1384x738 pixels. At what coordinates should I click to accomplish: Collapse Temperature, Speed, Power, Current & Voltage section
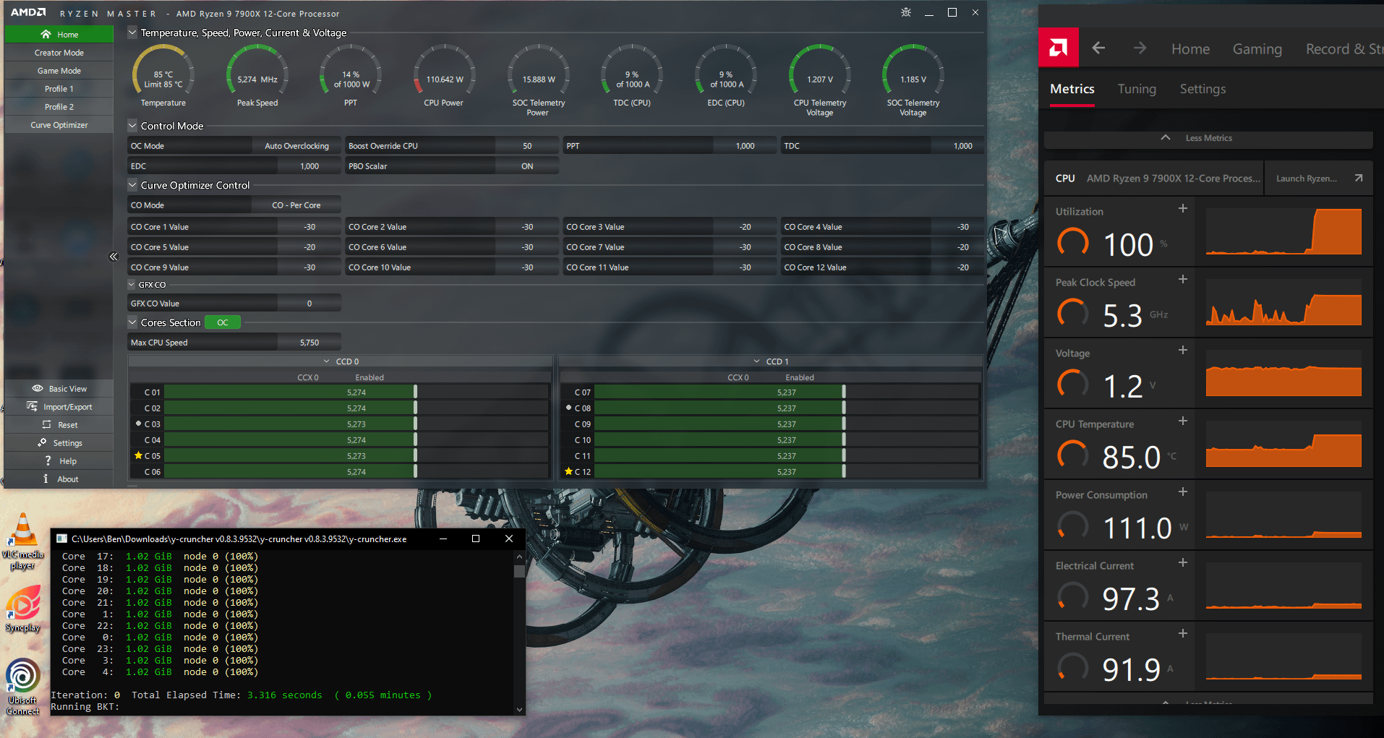pos(132,33)
